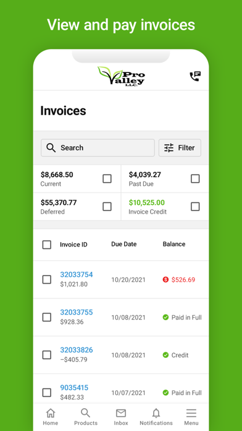
Task: Tap green checkmark beside Credit status
Action: [165, 355]
